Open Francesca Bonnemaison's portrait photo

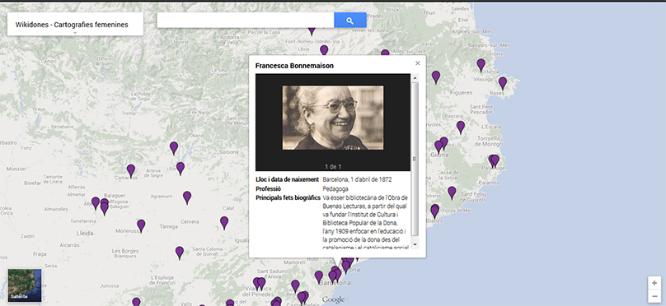click(333, 118)
